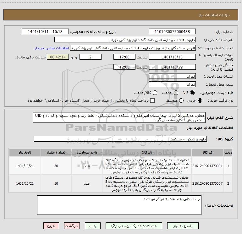Click product code 2161240901370007
Viewport: 242px width, 234px height.
[x=207, y=183]
